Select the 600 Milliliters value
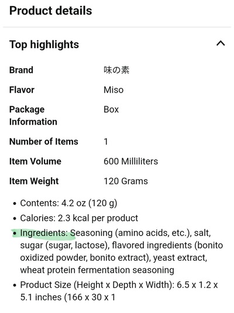 coord(131,161)
